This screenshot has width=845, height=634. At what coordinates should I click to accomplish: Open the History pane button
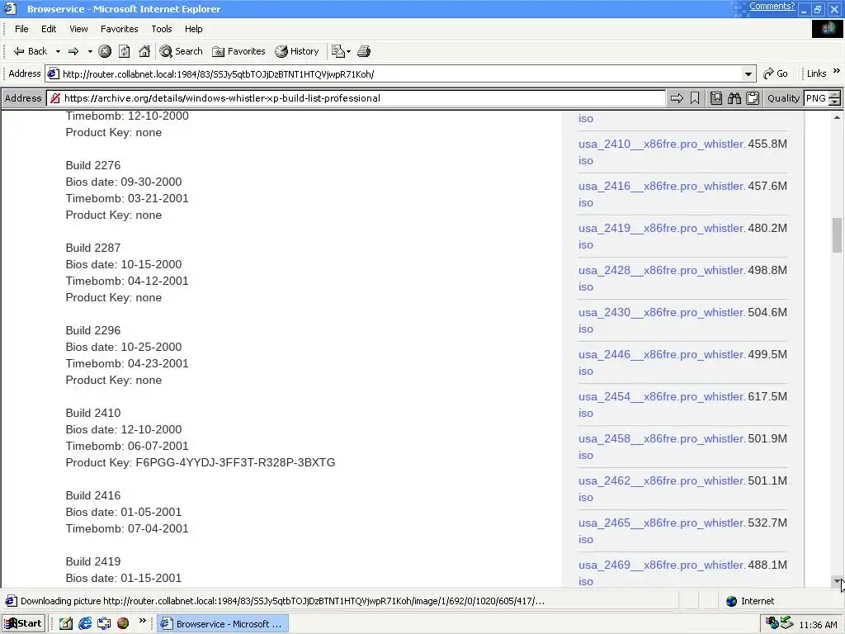(297, 51)
